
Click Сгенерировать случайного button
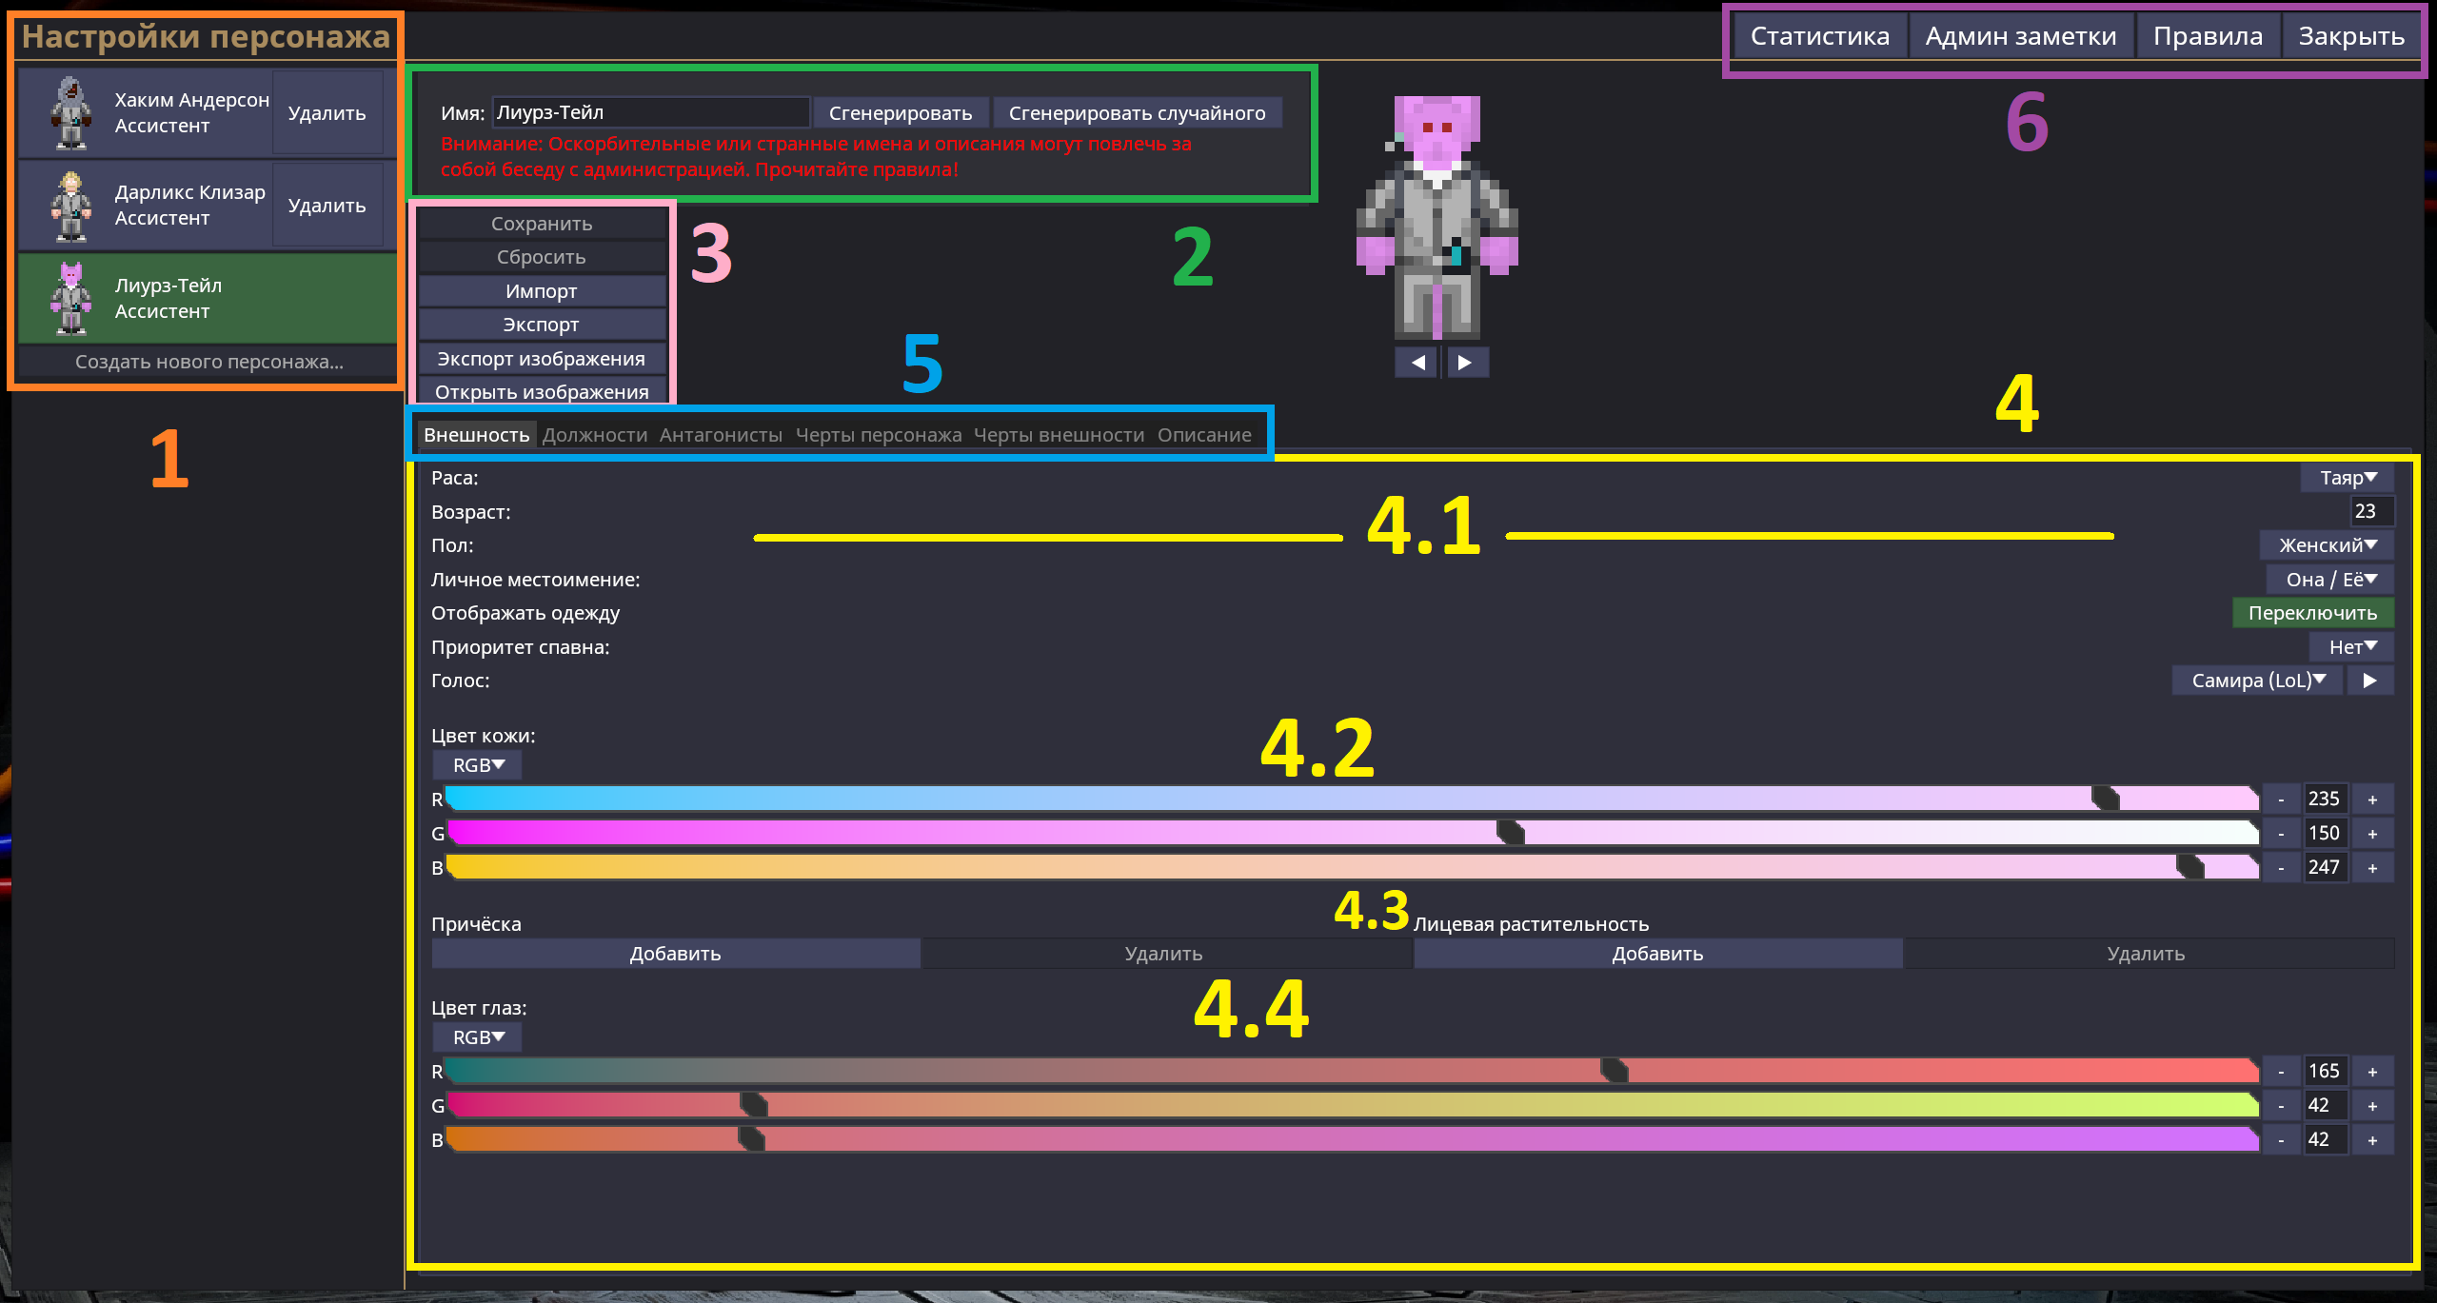pyautogui.click(x=1137, y=113)
